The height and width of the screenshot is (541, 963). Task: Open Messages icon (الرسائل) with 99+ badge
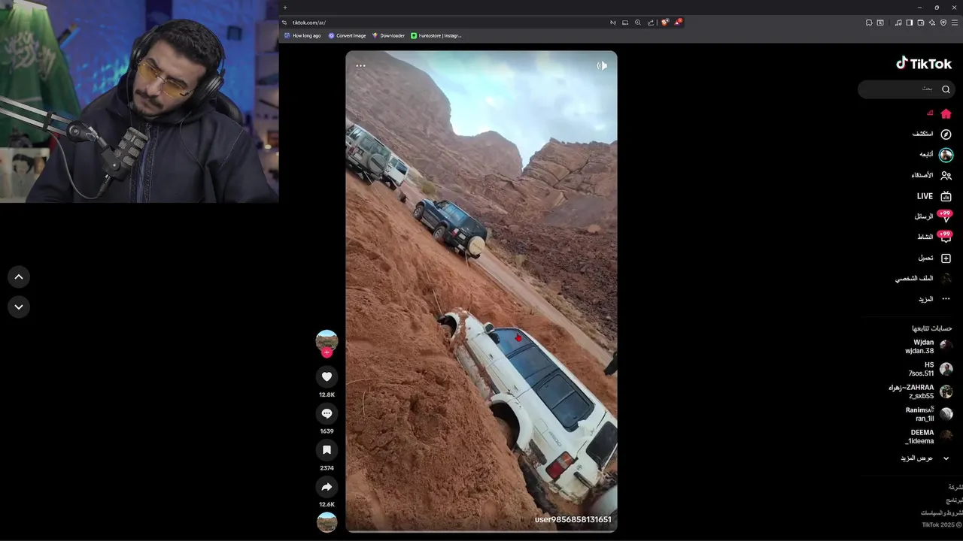(945, 216)
